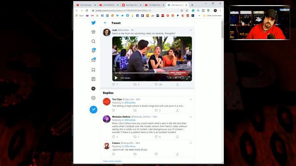This screenshot has width=296, height=166.
Task: Retweet the Tea Clips reply
Action: click(x=135, y=110)
